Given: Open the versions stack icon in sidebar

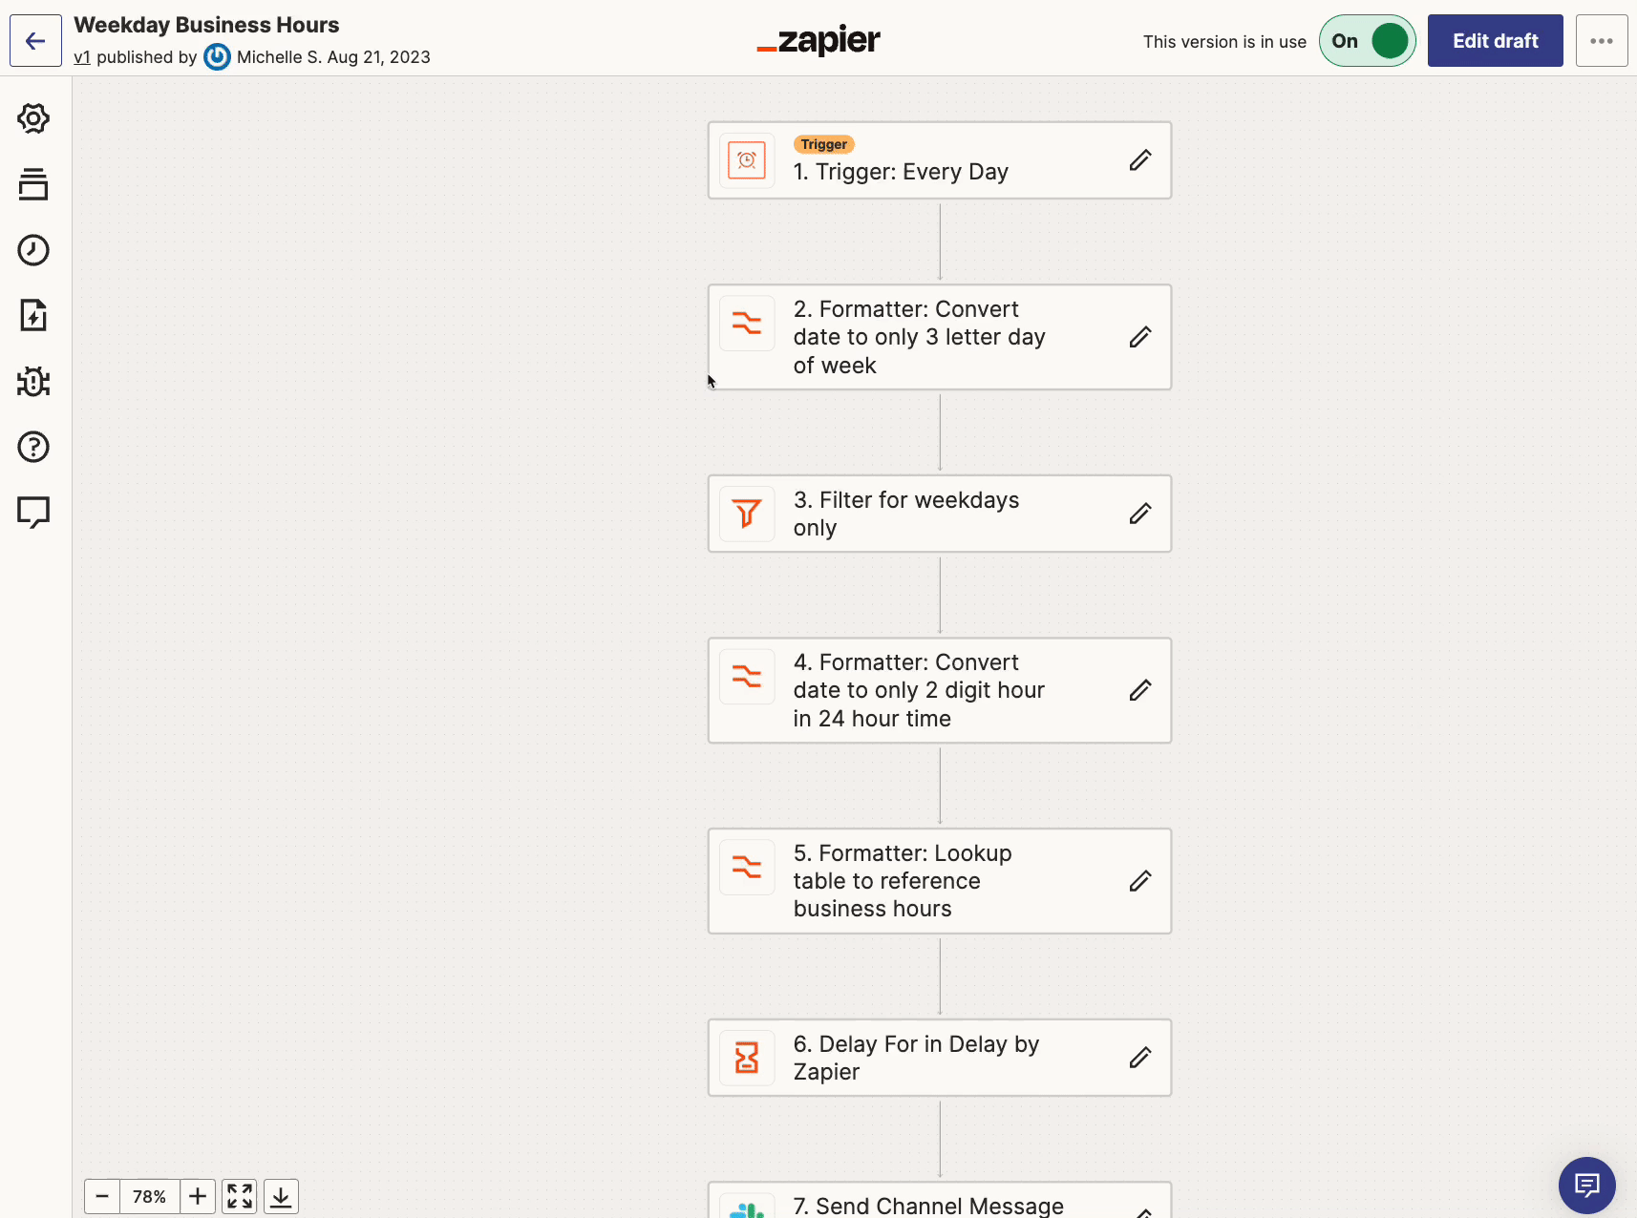Looking at the screenshot, I should [x=33, y=184].
